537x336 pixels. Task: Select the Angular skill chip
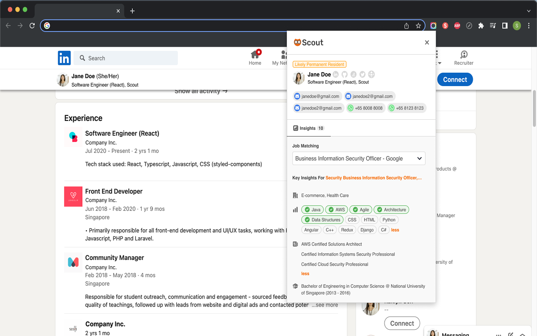(311, 230)
